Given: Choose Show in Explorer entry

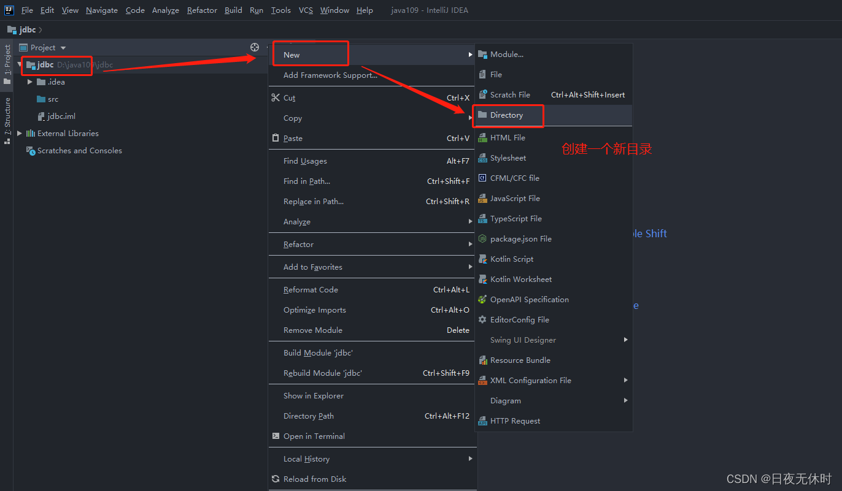Looking at the screenshot, I should pos(373,395).
